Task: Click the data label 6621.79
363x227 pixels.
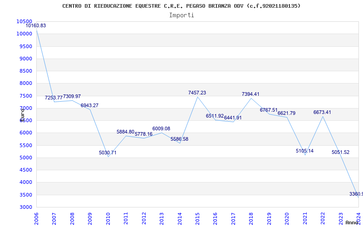Action: click(287, 113)
